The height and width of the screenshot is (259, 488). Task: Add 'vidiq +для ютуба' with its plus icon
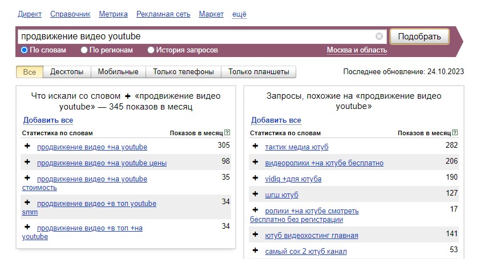click(x=256, y=178)
